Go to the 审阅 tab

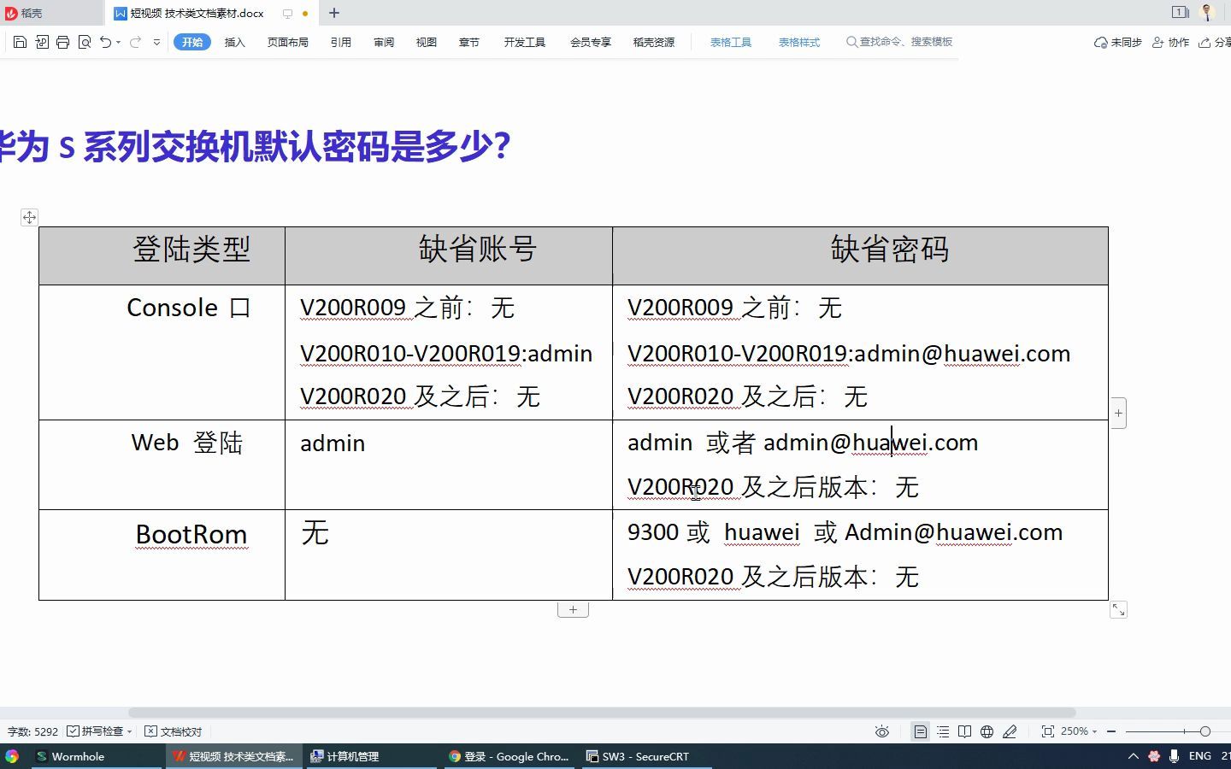tap(384, 42)
